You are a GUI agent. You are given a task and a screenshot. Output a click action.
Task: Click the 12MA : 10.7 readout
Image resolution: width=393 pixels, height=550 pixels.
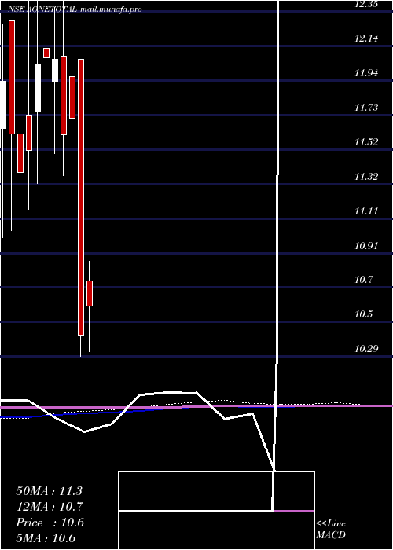(49, 507)
